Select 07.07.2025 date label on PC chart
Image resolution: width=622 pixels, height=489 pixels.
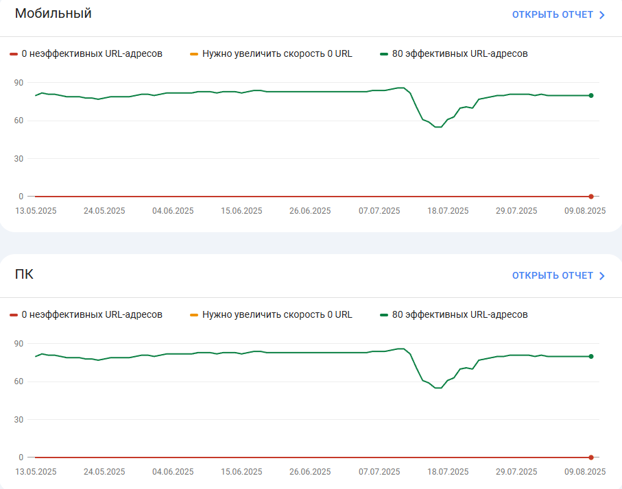(379, 472)
